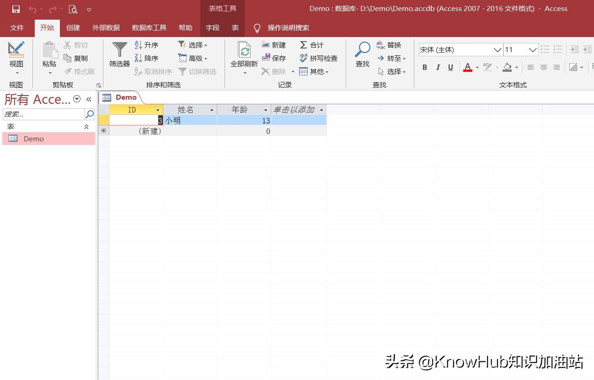
Task: Toggle italic formatting
Action: (438, 67)
